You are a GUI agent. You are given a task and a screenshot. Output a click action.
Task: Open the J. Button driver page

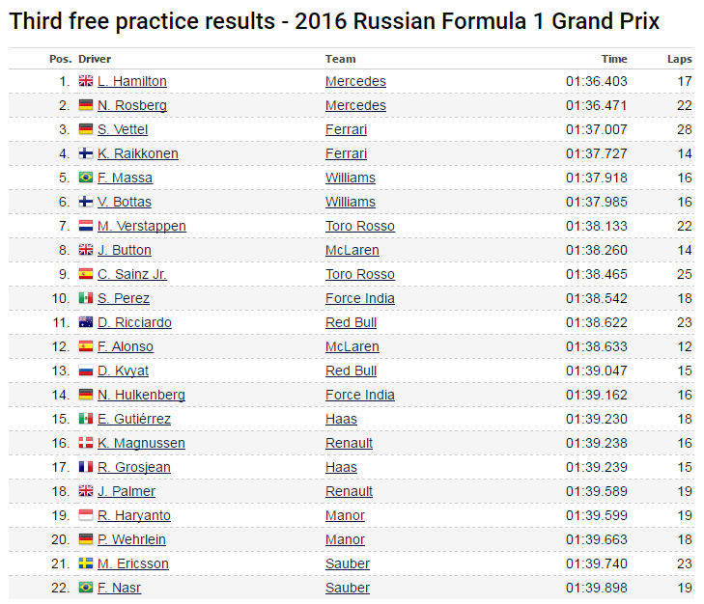point(124,251)
